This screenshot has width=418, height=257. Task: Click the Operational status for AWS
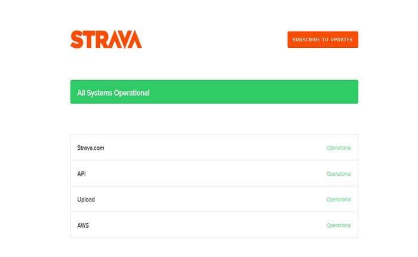pos(339,225)
